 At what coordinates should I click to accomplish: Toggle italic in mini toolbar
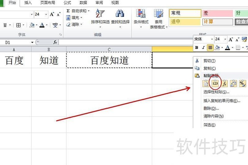(203, 48)
